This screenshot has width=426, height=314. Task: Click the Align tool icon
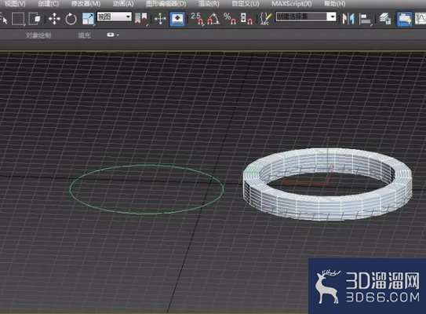pyautogui.click(x=365, y=19)
